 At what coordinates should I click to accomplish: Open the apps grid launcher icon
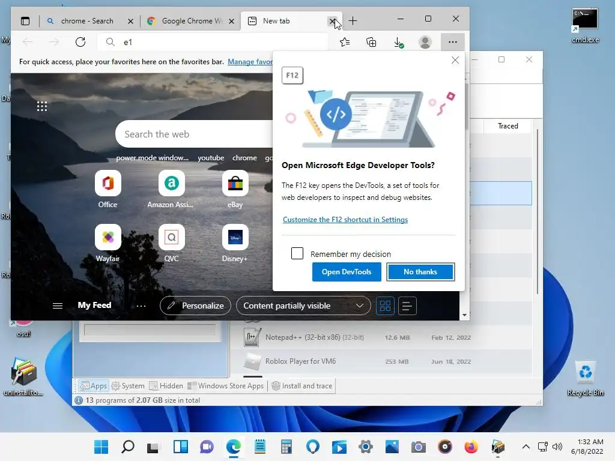point(42,106)
